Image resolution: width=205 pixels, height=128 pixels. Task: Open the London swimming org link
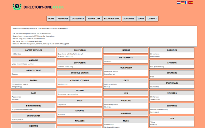159,110
